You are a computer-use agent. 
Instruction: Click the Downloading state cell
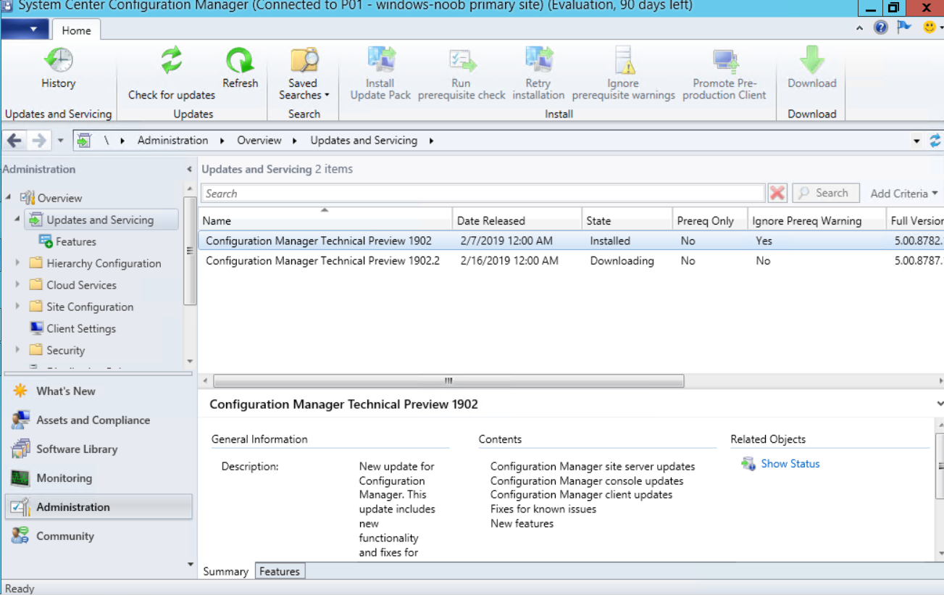tap(622, 261)
